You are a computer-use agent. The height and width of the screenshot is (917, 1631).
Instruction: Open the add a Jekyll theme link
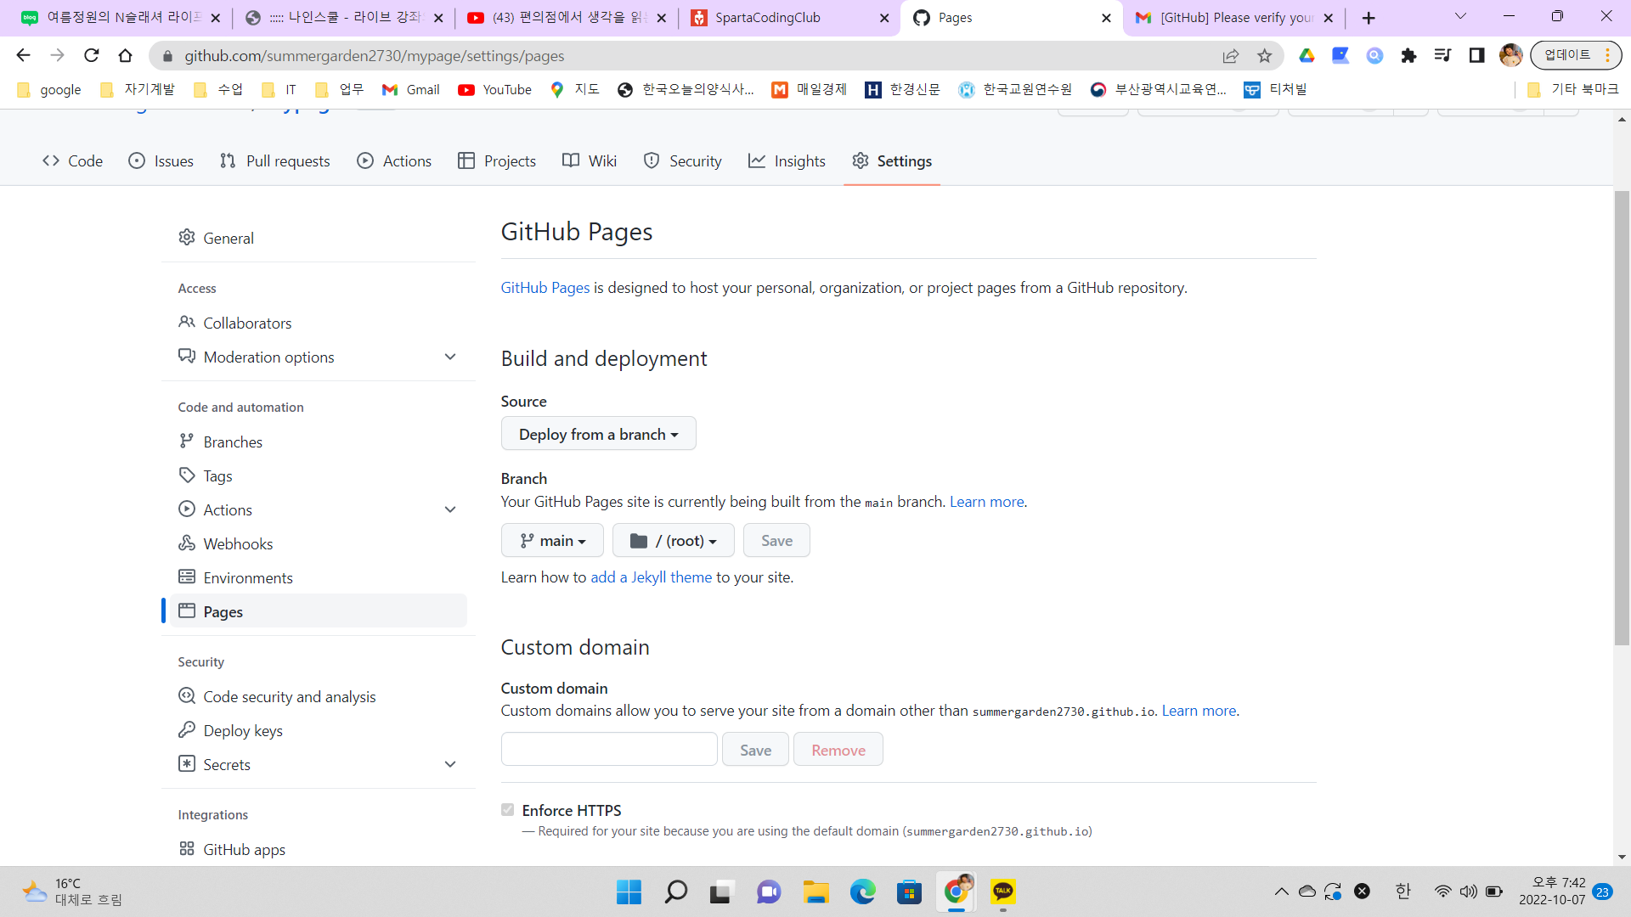[x=652, y=577]
